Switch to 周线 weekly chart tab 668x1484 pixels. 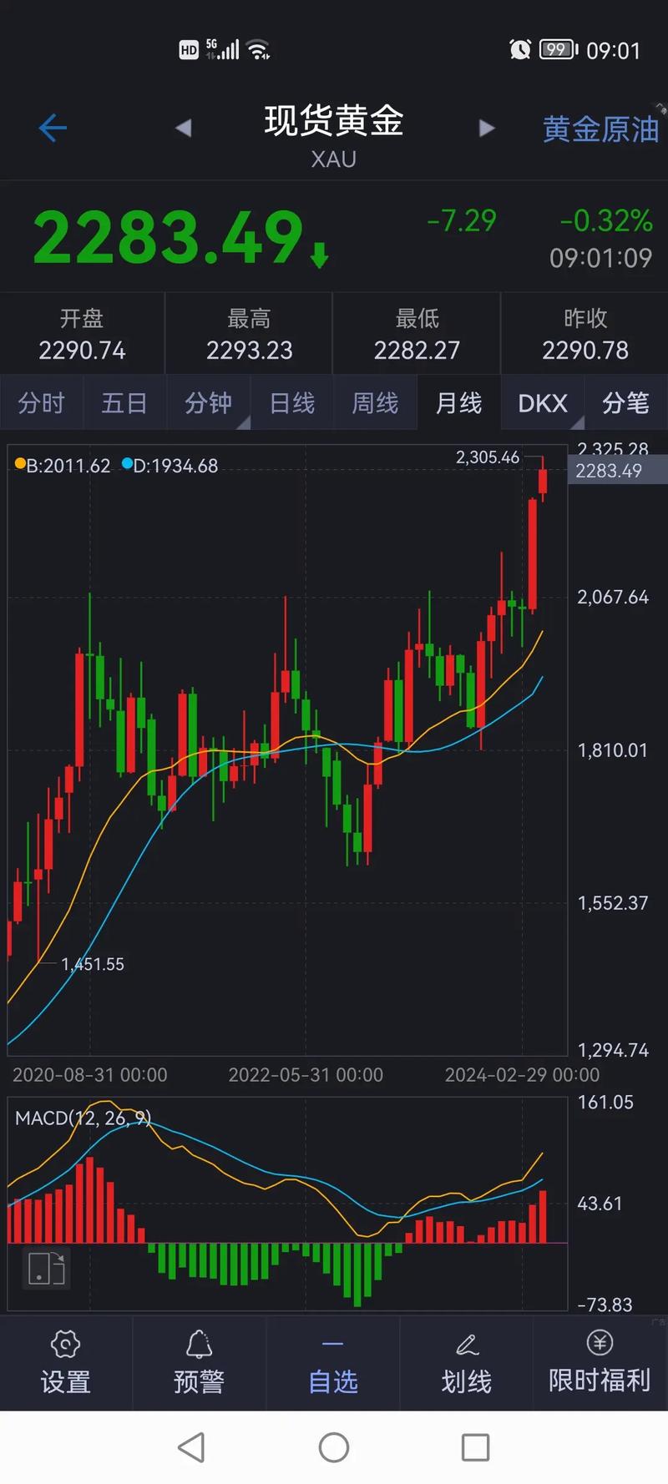tap(375, 403)
